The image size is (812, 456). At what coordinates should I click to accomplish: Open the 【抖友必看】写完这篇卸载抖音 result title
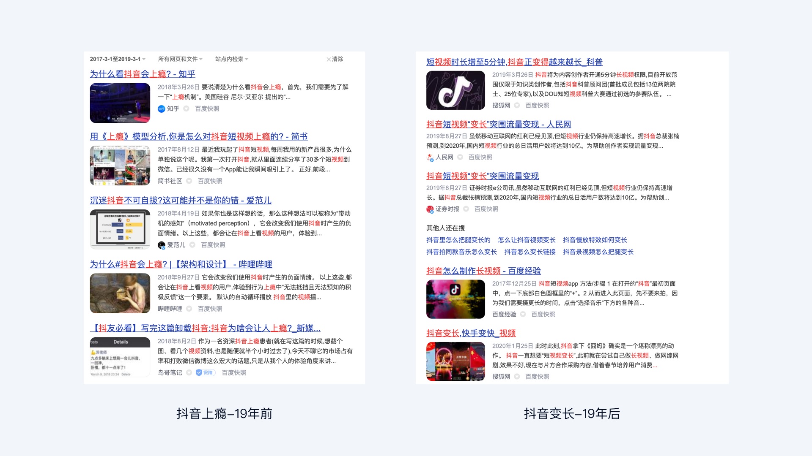point(205,328)
